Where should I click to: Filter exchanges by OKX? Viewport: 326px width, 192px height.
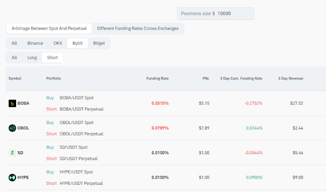58,43
